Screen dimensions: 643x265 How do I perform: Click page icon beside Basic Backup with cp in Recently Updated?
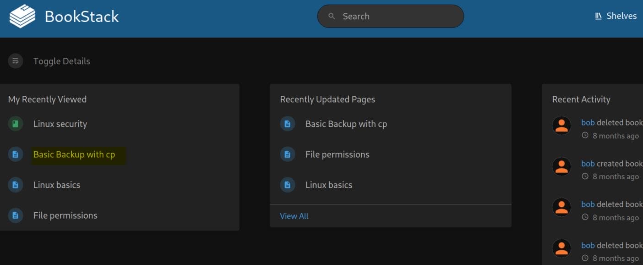click(288, 124)
